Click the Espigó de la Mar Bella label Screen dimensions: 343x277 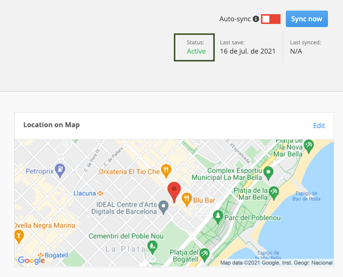coord(268,255)
